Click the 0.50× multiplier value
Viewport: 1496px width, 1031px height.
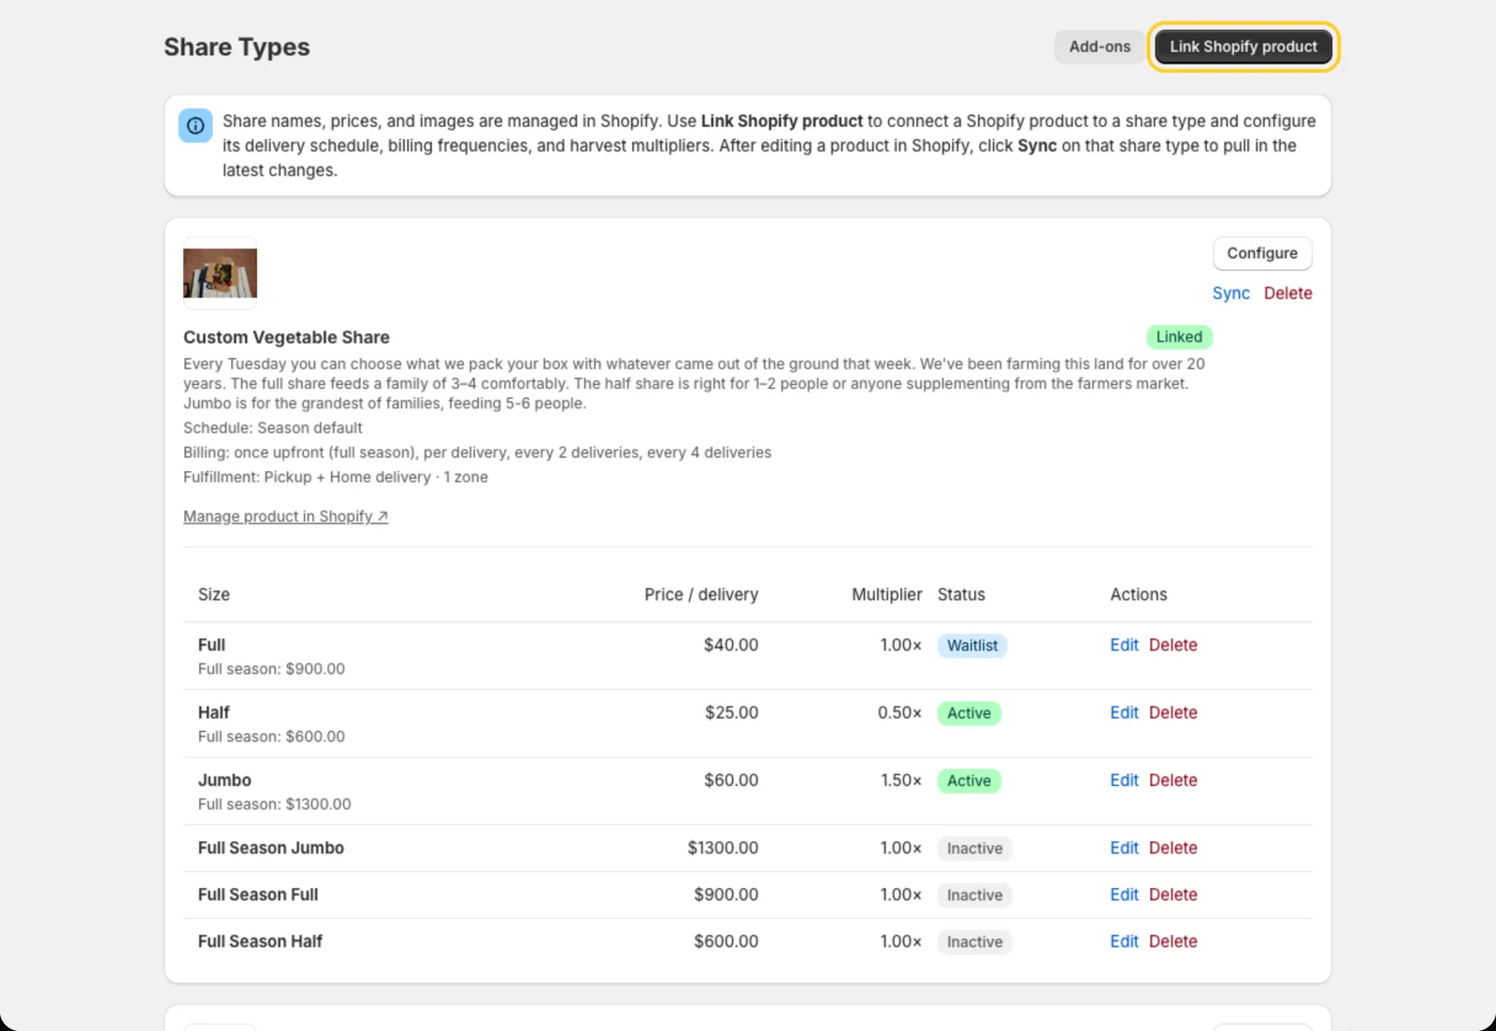[899, 712]
